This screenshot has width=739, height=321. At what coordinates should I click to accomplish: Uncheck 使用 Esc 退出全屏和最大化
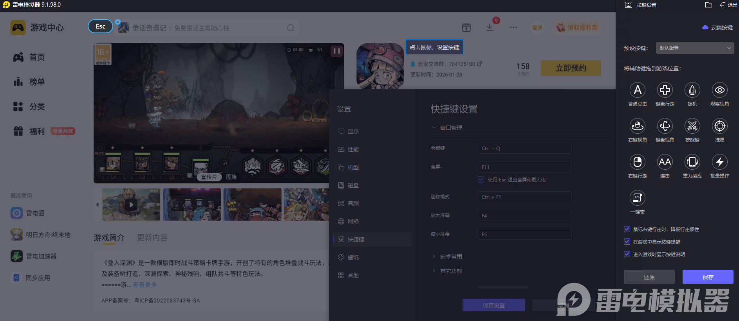point(481,179)
